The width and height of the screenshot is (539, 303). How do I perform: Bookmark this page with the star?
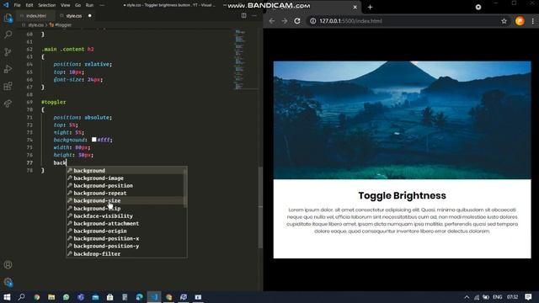[x=504, y=21]
